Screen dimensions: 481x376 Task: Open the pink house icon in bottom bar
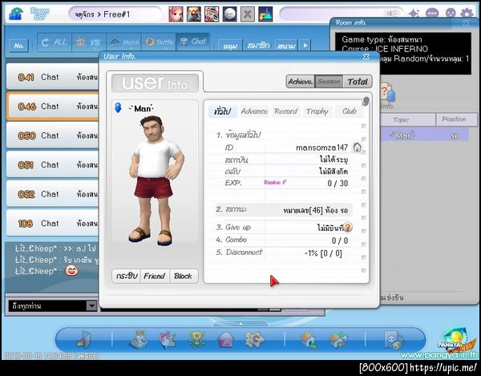[226, 340]
